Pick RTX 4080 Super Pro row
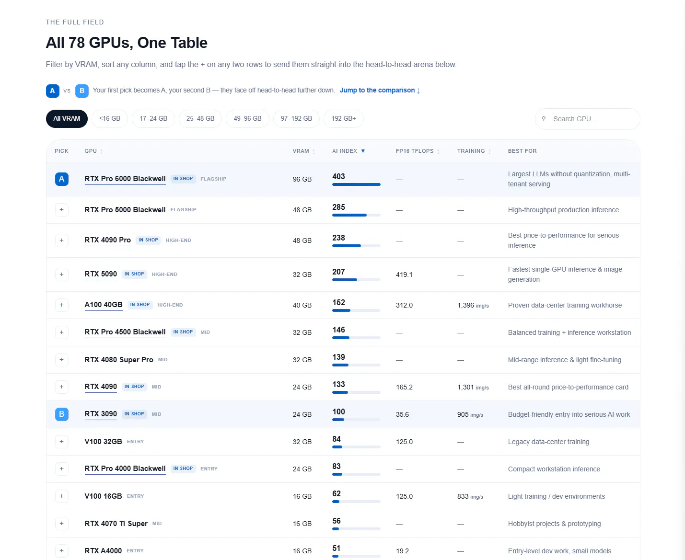Viewport: 685px width, 560px height. coord(61,360)
